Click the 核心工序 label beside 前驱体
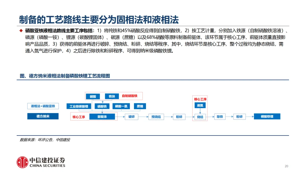 (x=79, y=117)
